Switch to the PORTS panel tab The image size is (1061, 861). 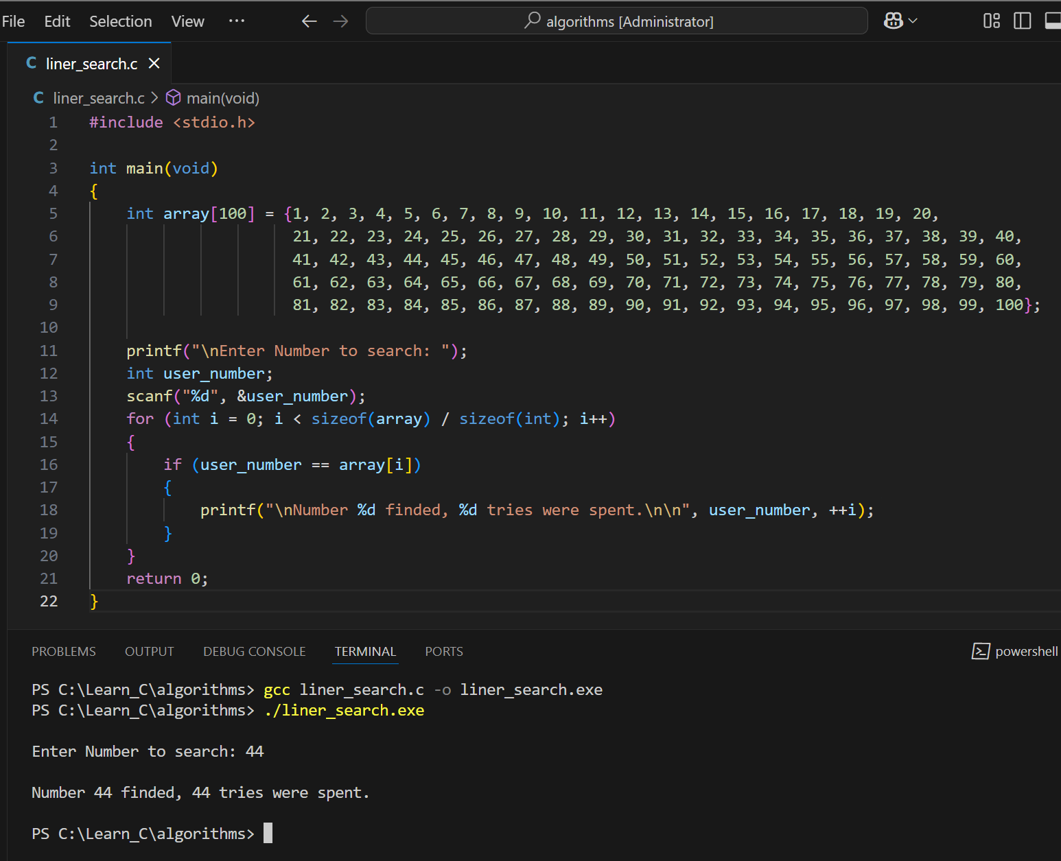point(444,652)
